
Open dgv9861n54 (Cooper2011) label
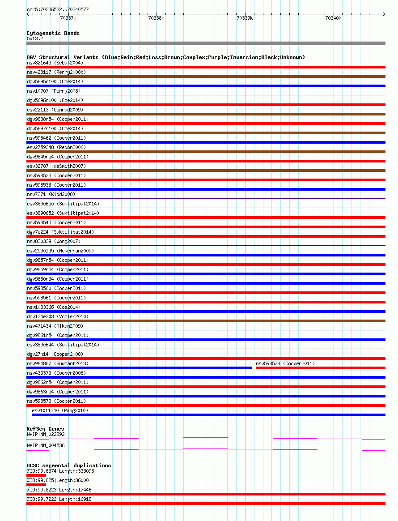coord(58,335)
